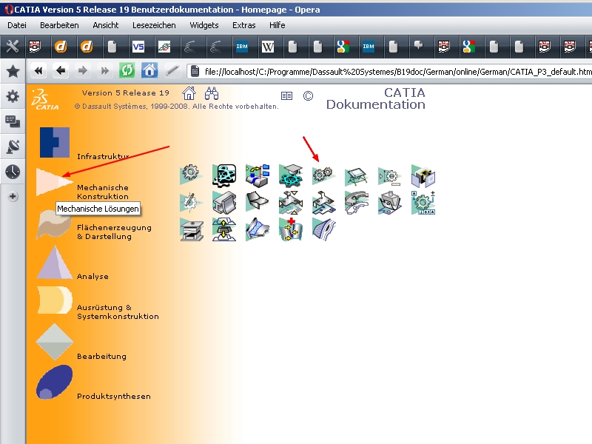Open the clock History side panel
This screenshot has width=592, height=444.
point(13,172)
